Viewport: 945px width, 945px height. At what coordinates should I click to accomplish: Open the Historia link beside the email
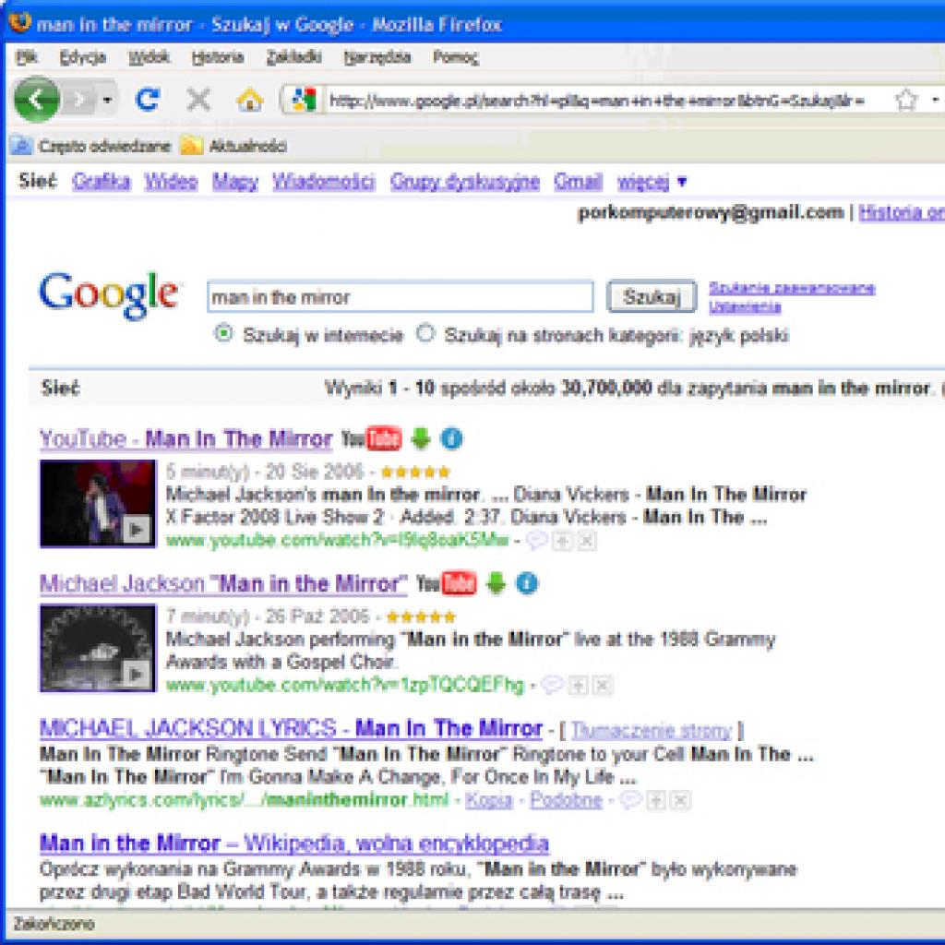click(902, 212)
